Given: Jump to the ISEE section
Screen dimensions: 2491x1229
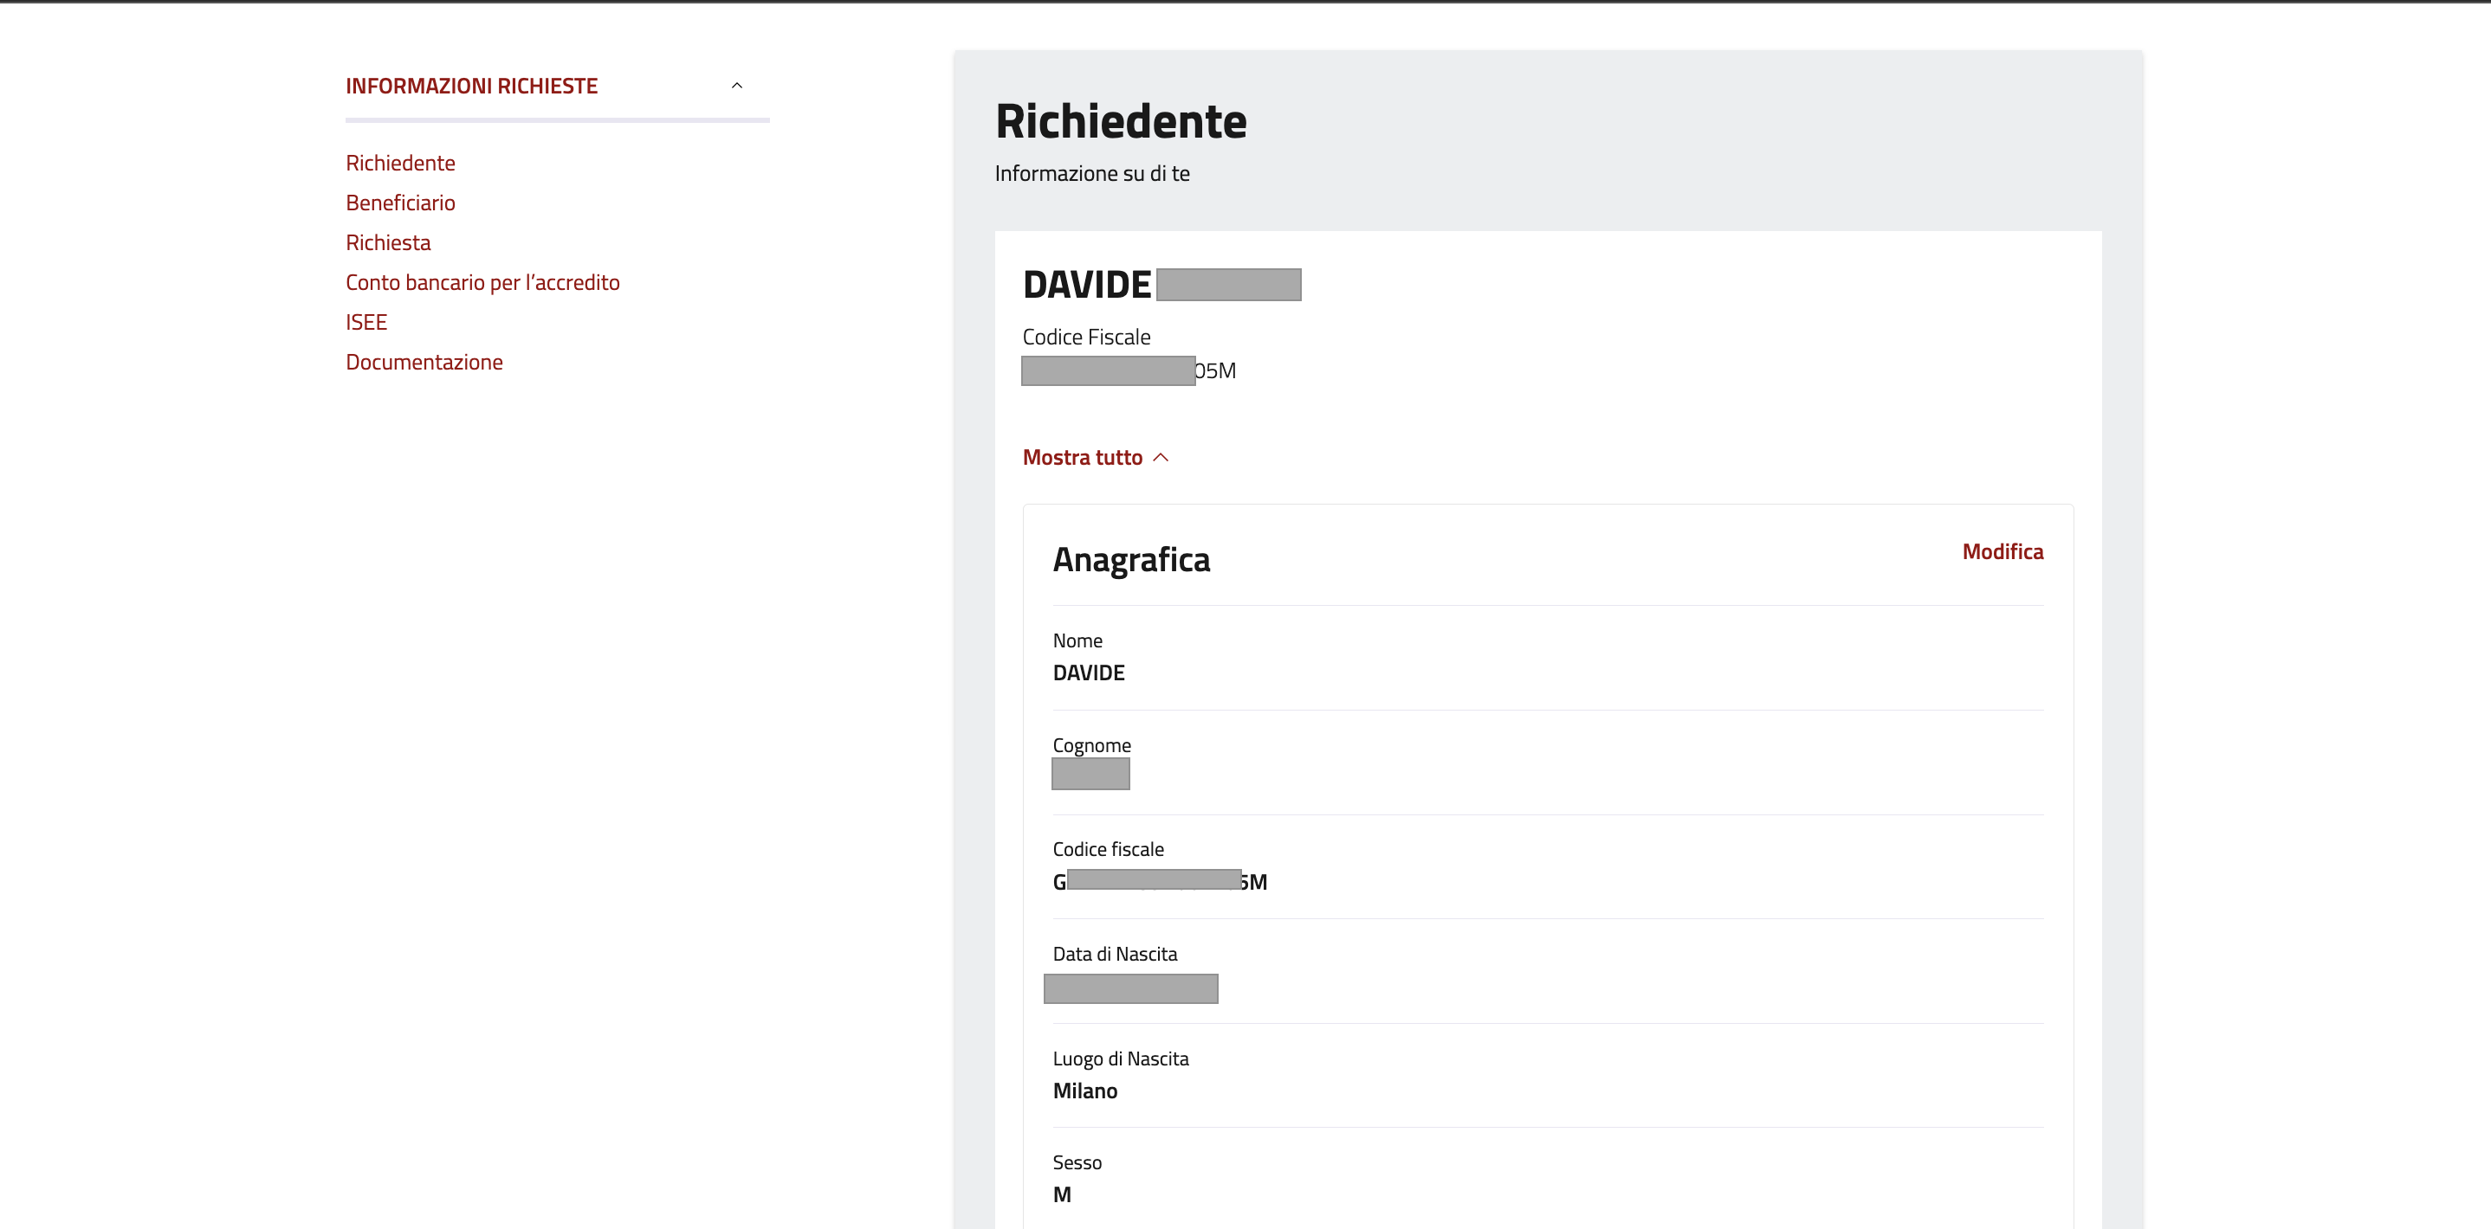Looking at the screenshot, I should [366, 322].
